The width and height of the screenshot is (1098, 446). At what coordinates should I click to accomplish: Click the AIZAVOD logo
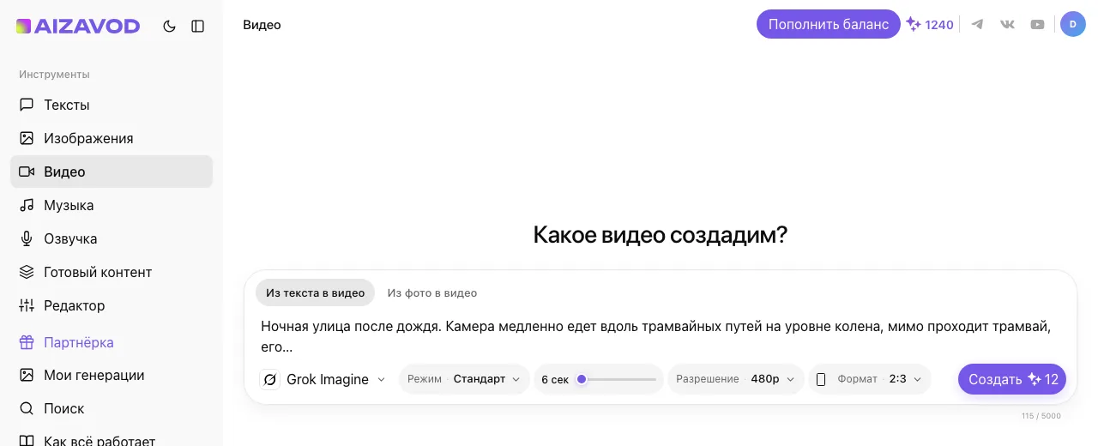78,27
